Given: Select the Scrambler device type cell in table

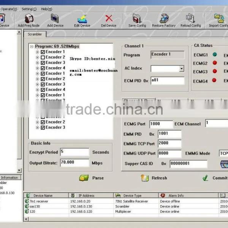Looking at the screenshot, I should [x=122, y=206].
